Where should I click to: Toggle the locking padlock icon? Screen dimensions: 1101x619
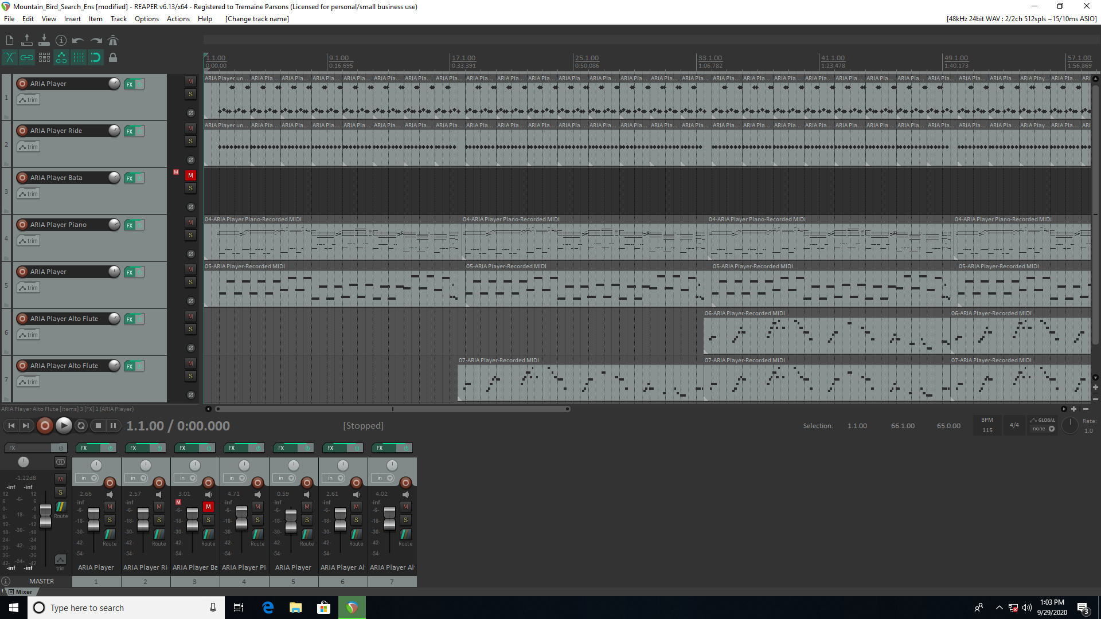(113, 57)
